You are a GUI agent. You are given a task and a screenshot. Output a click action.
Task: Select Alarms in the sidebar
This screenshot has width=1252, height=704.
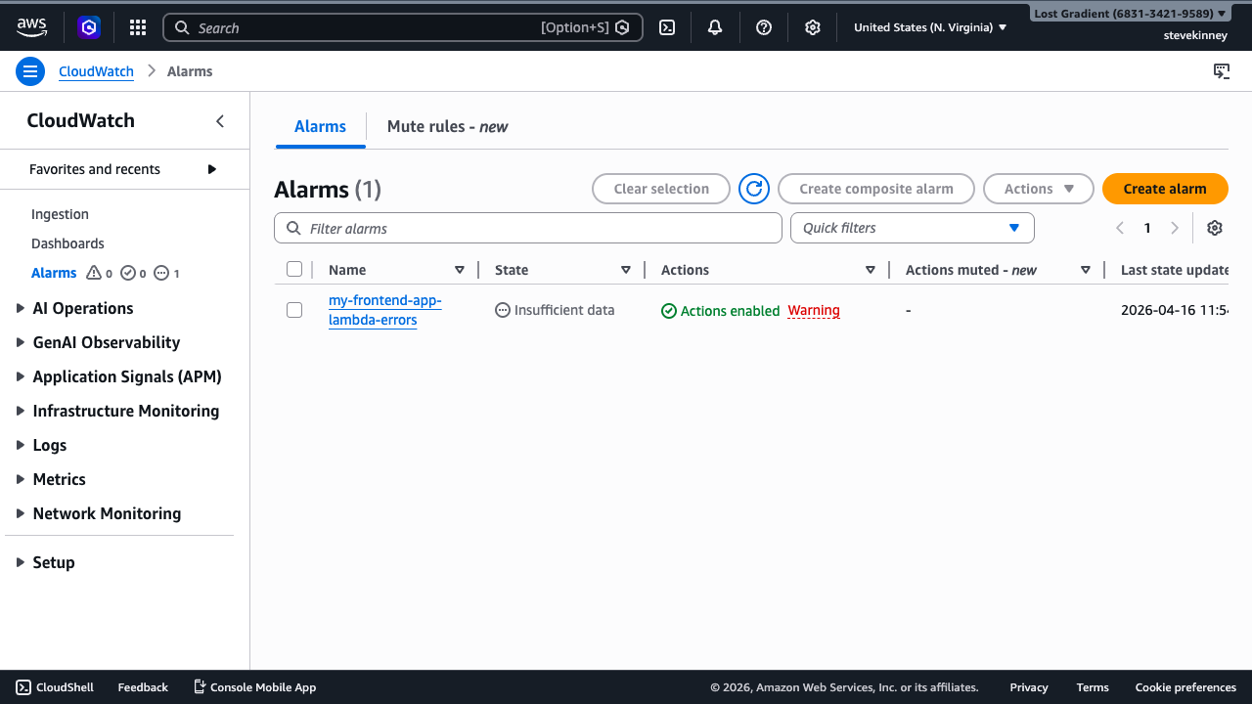[54, 273]
